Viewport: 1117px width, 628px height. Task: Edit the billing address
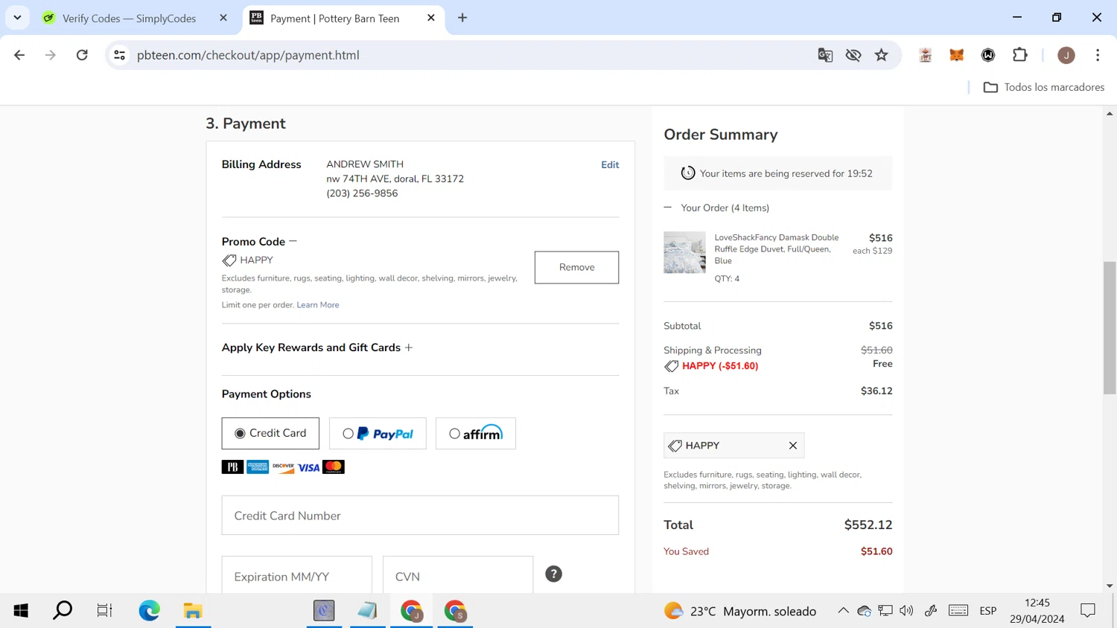(x=610, y=165)
